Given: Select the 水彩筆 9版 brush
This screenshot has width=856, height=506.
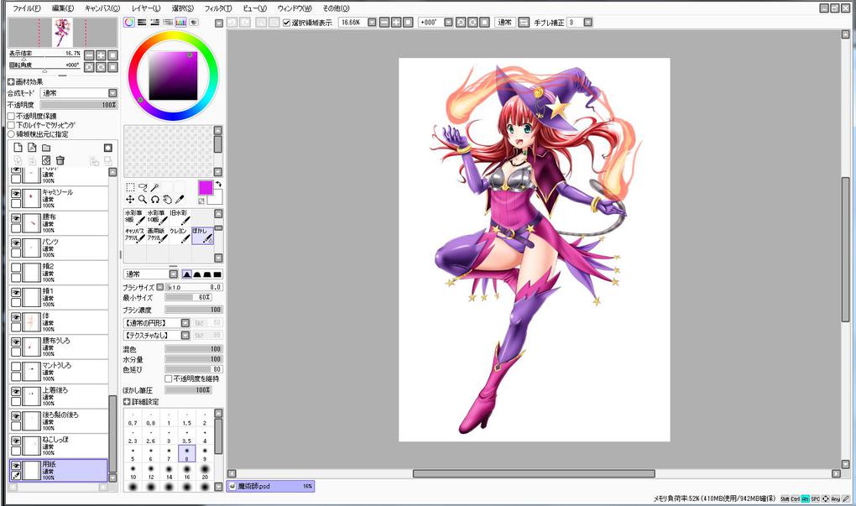Looking at the screenshot, I should (x=135, y=217).
